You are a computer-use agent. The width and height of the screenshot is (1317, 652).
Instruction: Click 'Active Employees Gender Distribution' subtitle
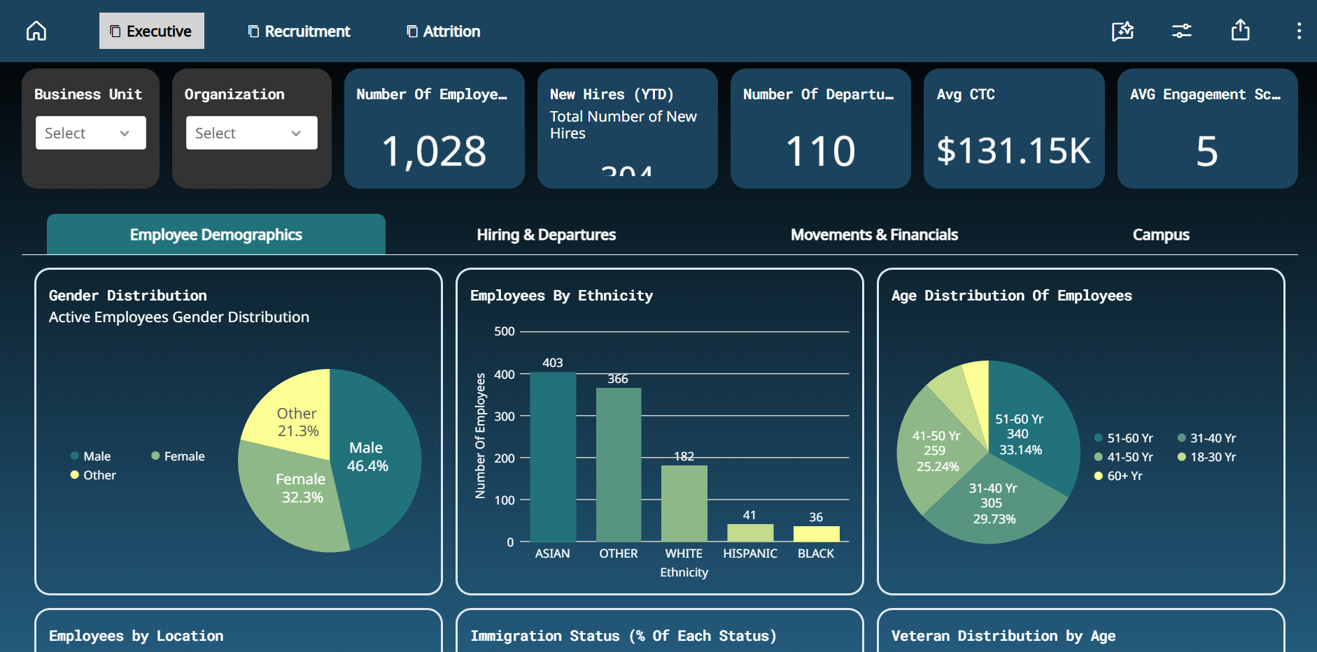[179, 317]
